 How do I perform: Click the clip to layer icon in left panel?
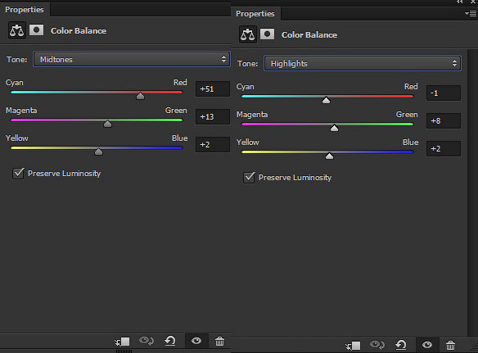click(122, 341)
